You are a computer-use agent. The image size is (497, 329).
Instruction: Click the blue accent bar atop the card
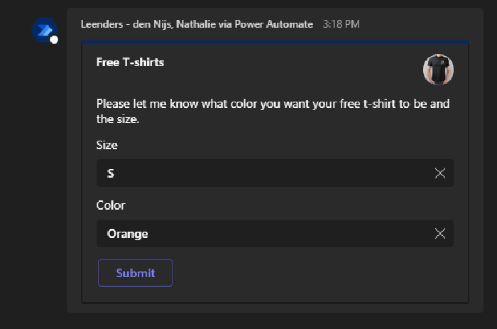pyautogui.click(x=275, y=43)
